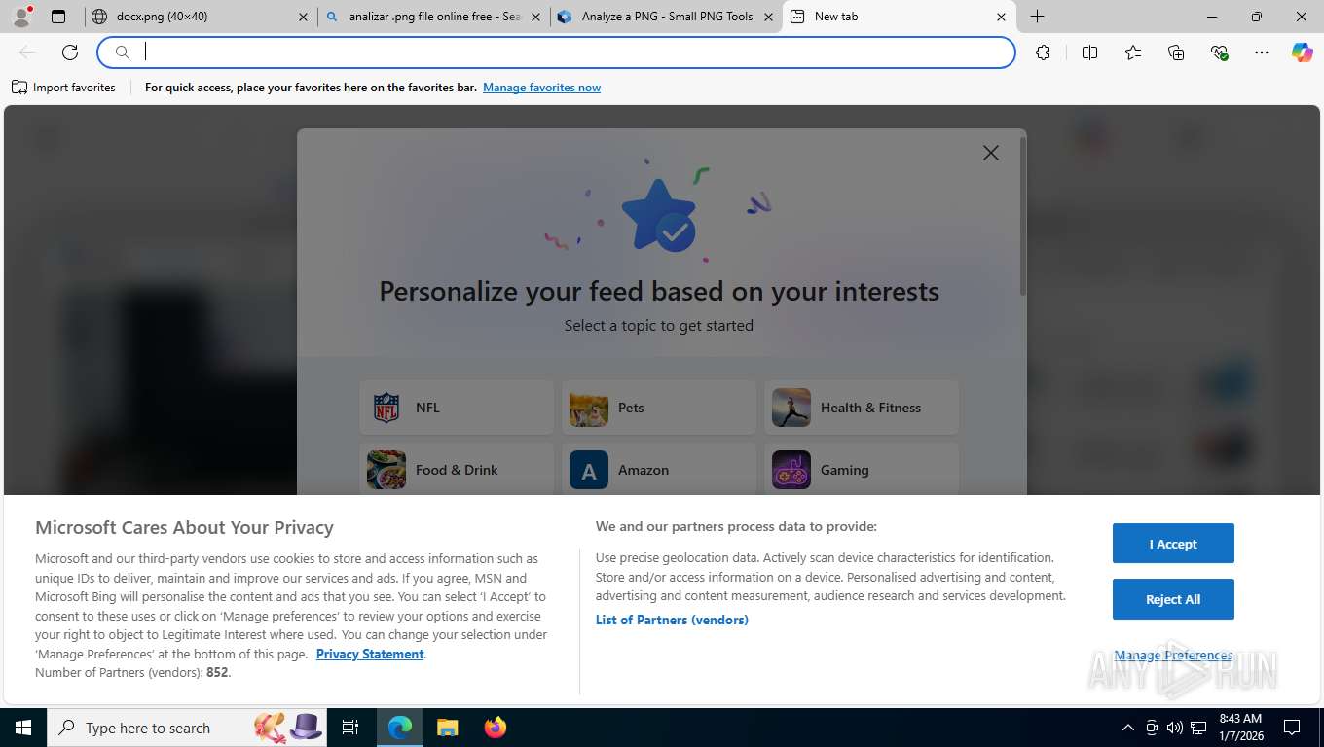Open the Windows Start button

(x=23, y=728)
